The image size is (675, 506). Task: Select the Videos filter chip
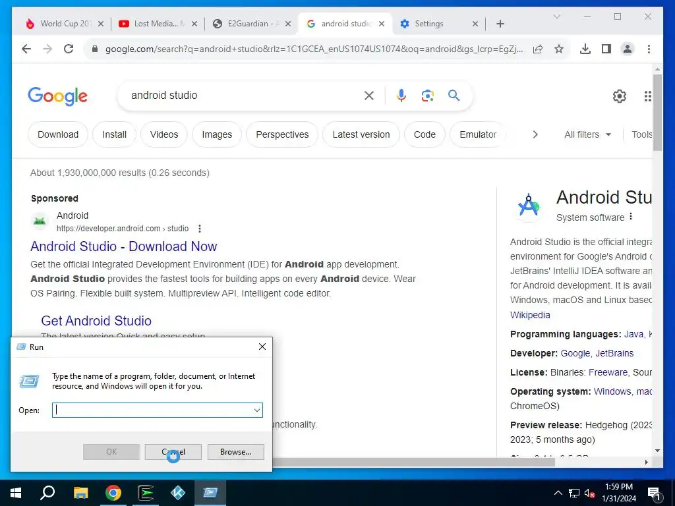tap(164, 134)
